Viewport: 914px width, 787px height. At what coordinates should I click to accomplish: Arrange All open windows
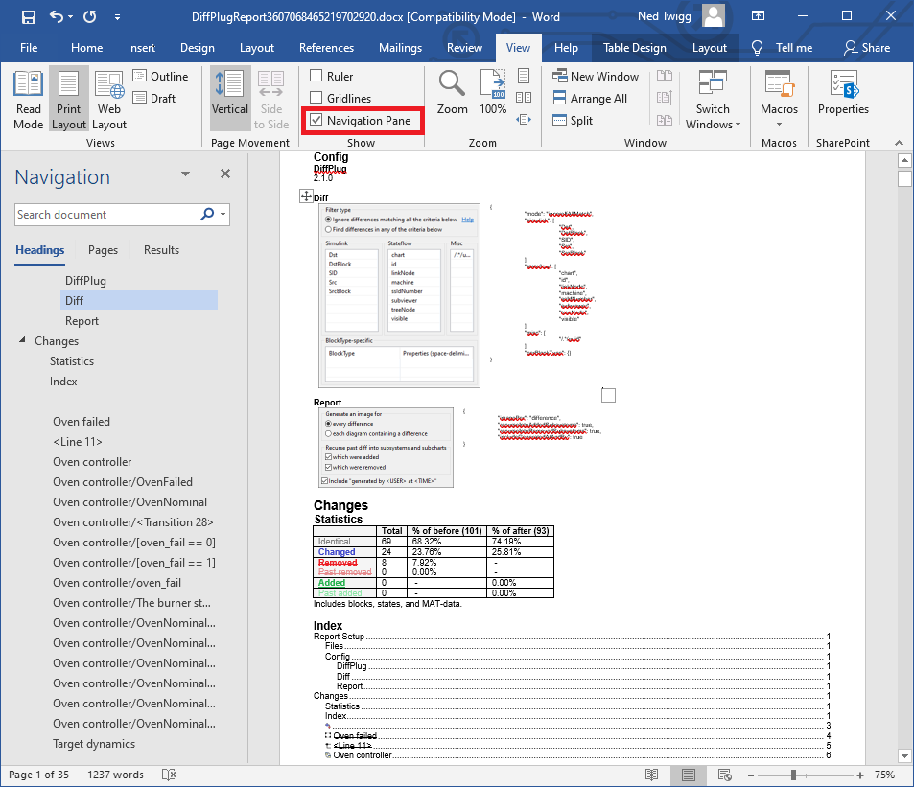590,99
